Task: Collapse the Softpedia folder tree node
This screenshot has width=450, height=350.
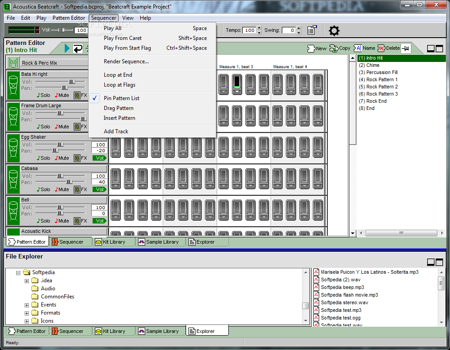Action: (18, 273)
